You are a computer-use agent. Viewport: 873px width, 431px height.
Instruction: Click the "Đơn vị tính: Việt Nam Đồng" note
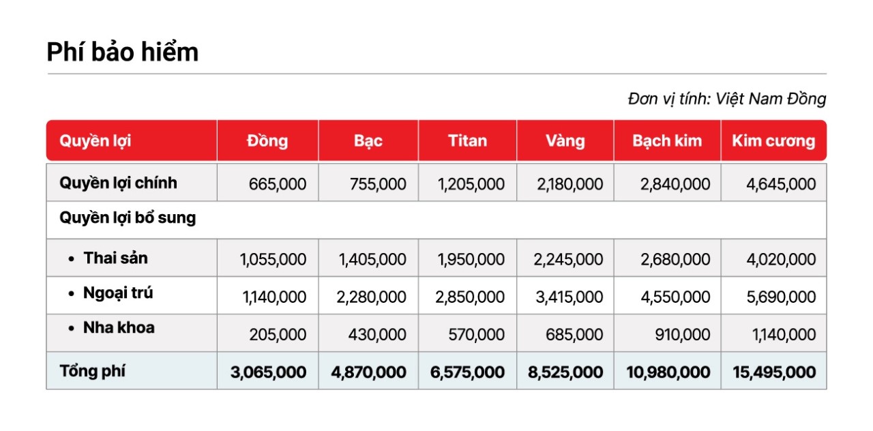point(726,99)
